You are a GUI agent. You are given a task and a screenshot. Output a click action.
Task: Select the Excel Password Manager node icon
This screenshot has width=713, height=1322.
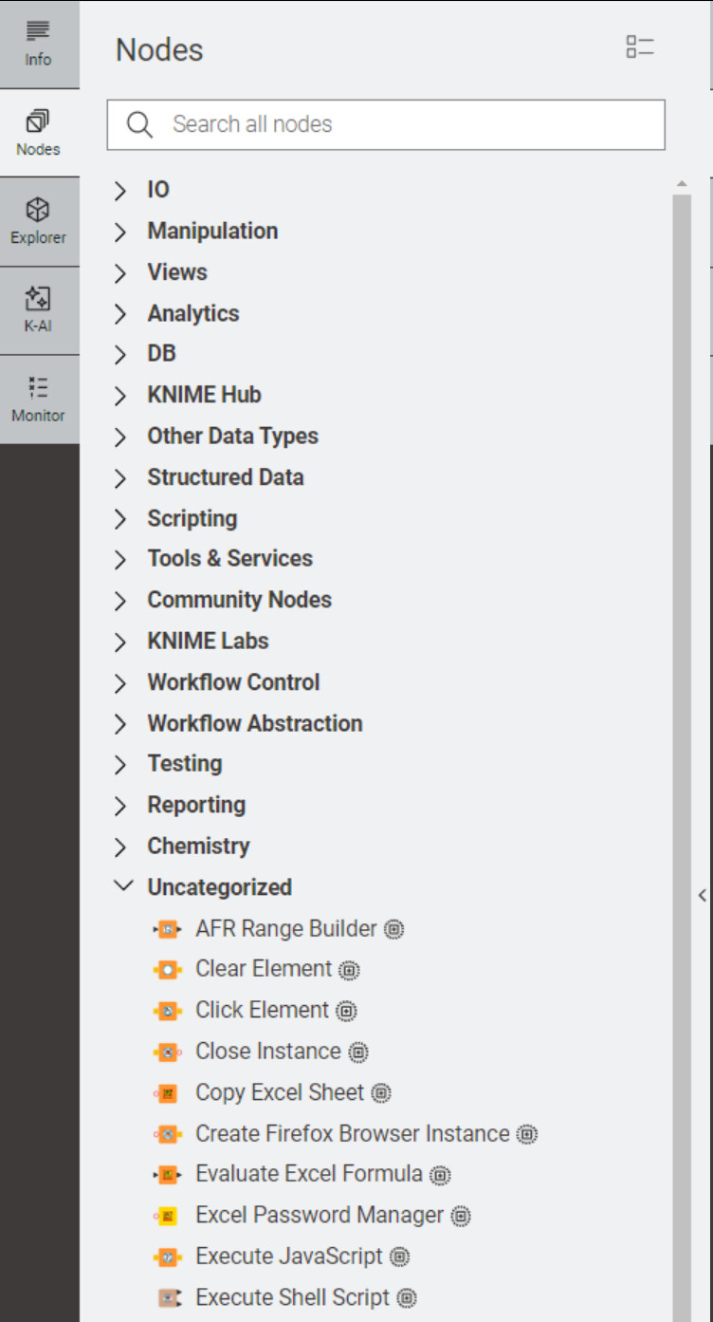(167, 1216)
